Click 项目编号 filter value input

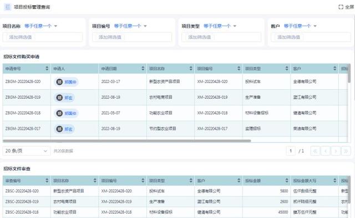pos(132,37)
